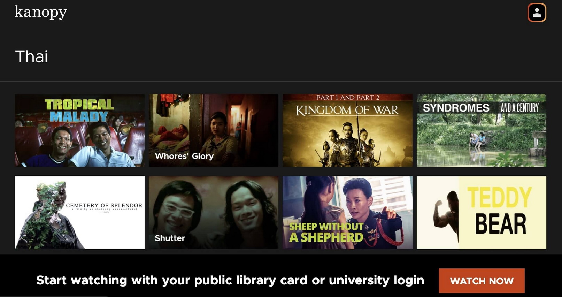
Task: Select the Thai category heading
Action: [31, 56]
